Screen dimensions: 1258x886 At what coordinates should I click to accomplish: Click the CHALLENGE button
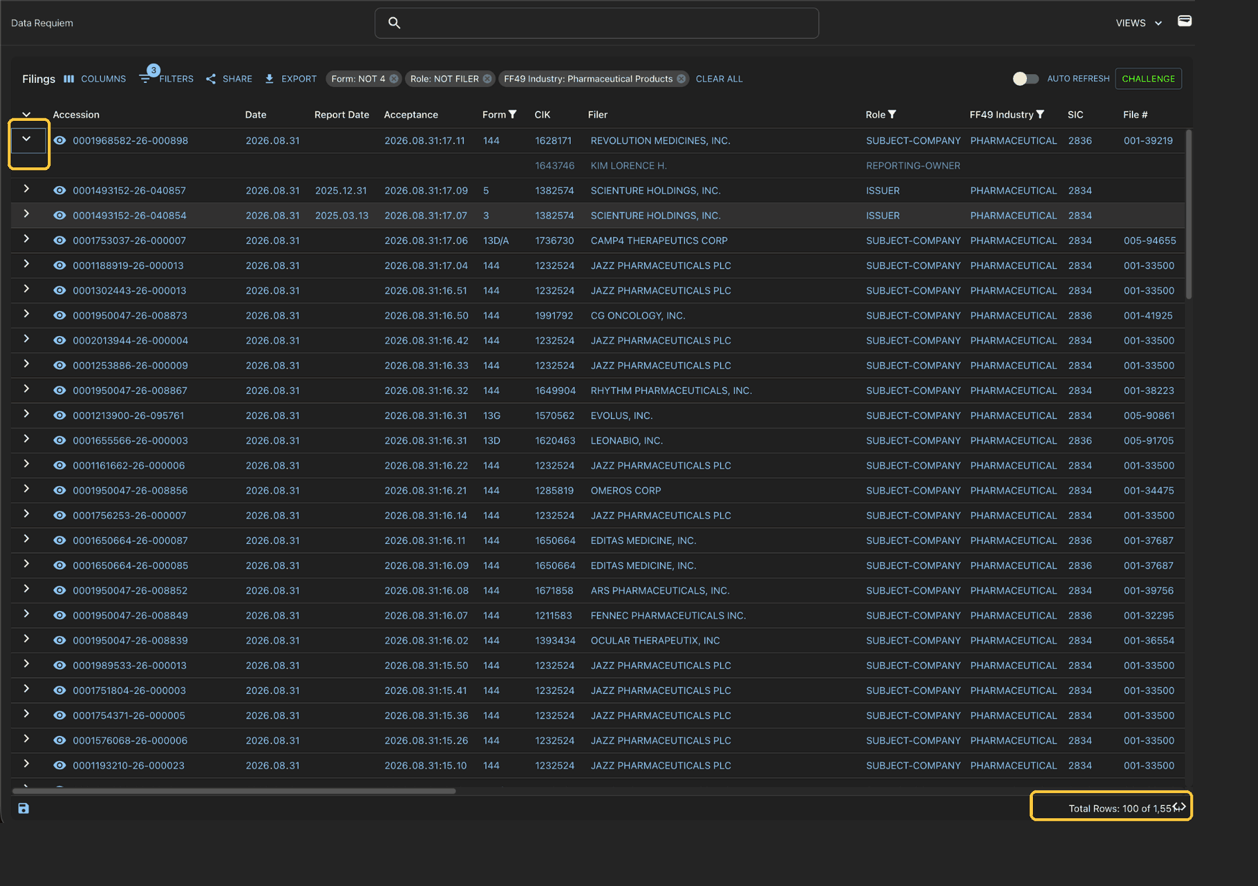(x=1148, y=79)
